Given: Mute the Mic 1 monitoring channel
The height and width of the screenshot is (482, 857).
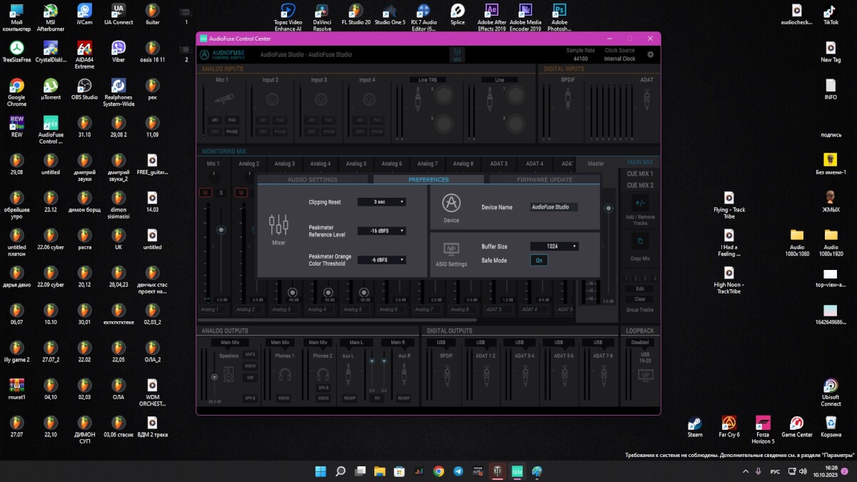Looking at the screenshot, I should [205, 193].
